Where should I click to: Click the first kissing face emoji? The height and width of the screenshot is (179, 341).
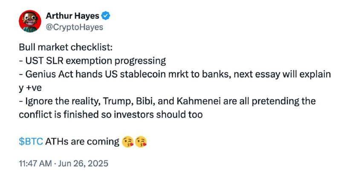coord(127,142)
